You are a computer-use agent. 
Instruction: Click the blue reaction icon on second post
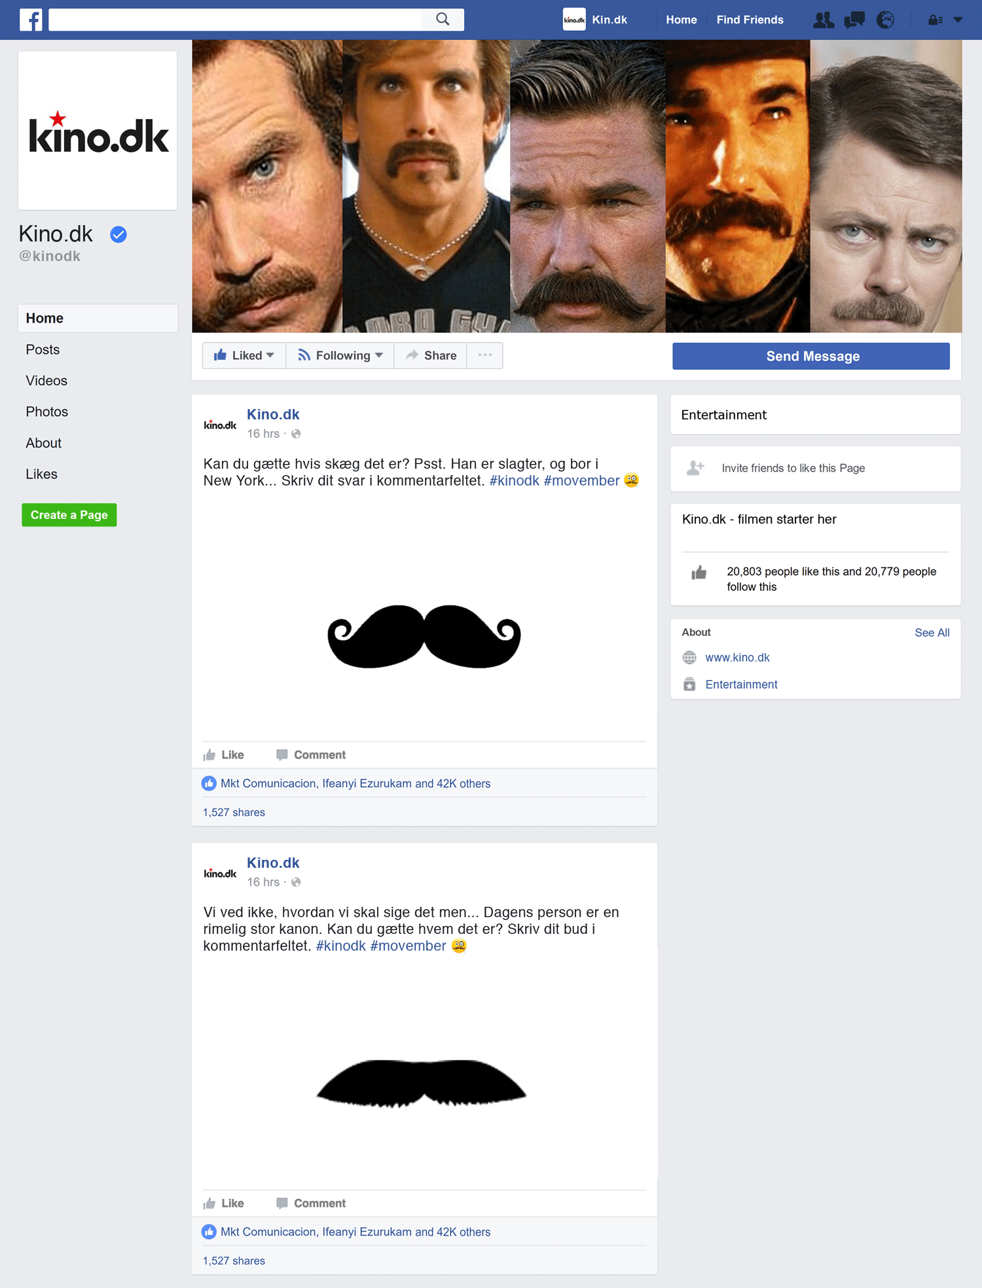(x=209, y=1232)
